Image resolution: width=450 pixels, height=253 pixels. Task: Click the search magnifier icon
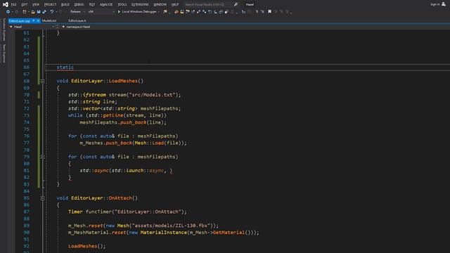pyautogui.click(x=236, y=4)
